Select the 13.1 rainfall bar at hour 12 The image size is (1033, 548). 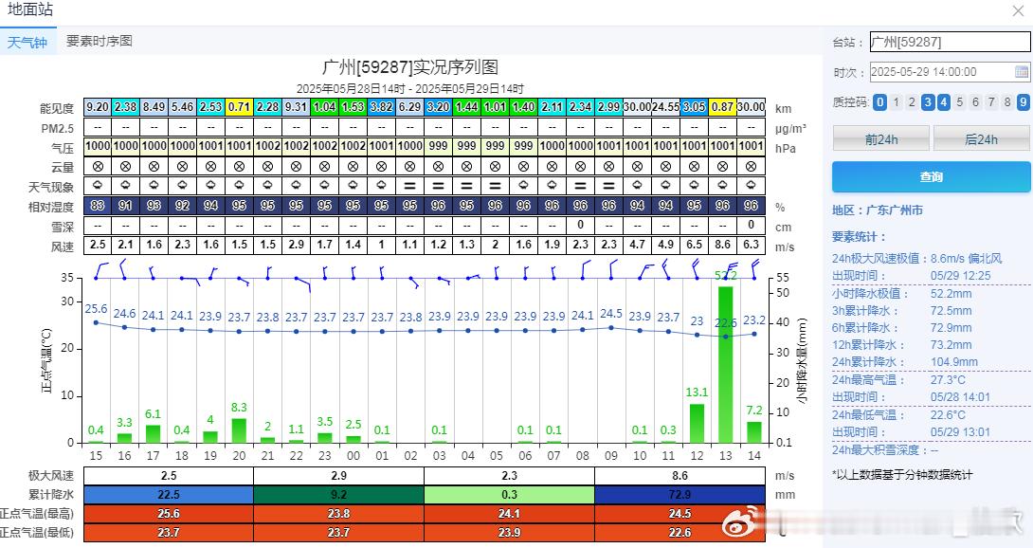pyautogui.click(x=697, y=424)
